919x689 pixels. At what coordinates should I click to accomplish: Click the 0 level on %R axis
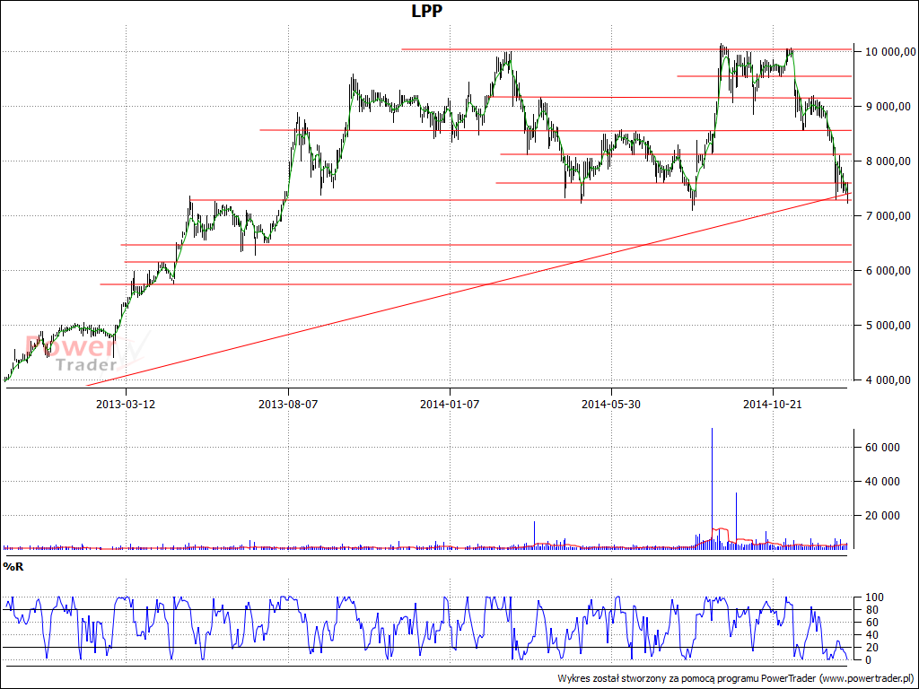pyautogui.click(x=867, y=660)
